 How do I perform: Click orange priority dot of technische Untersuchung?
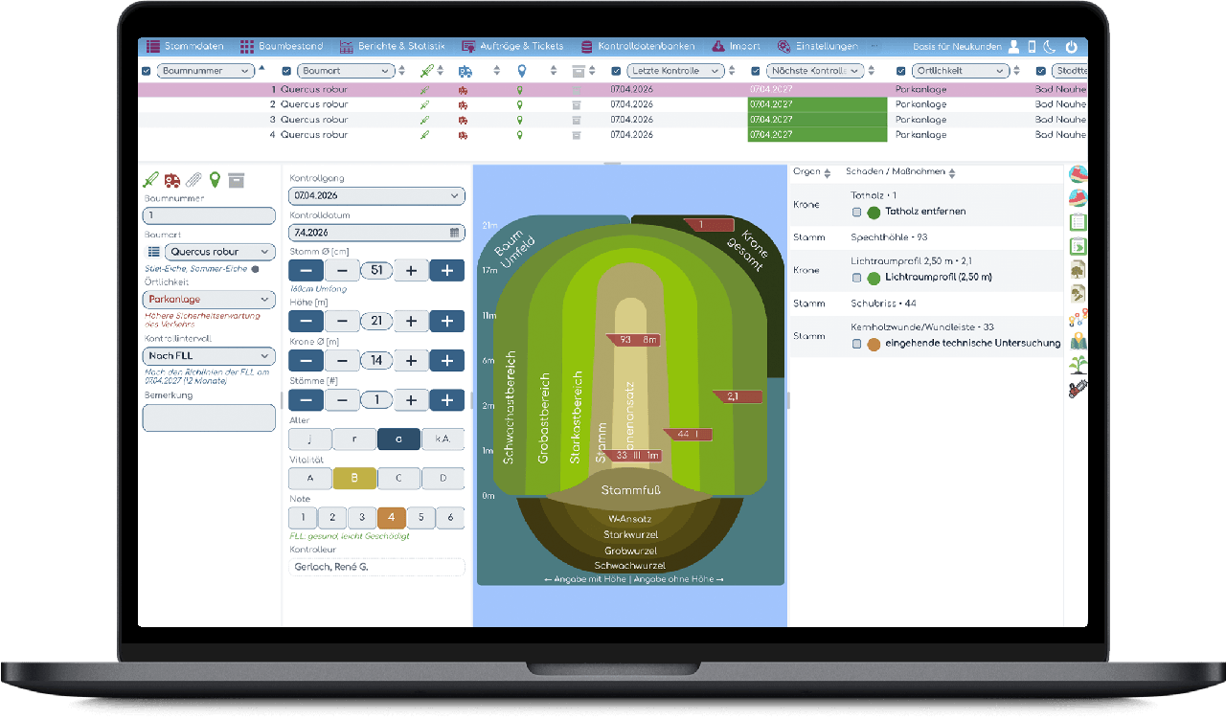(874, 344)
